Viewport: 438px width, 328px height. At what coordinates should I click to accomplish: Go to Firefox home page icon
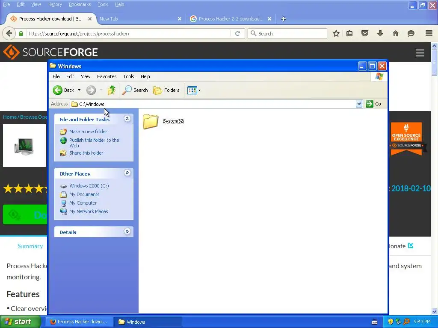pos(396,33)
